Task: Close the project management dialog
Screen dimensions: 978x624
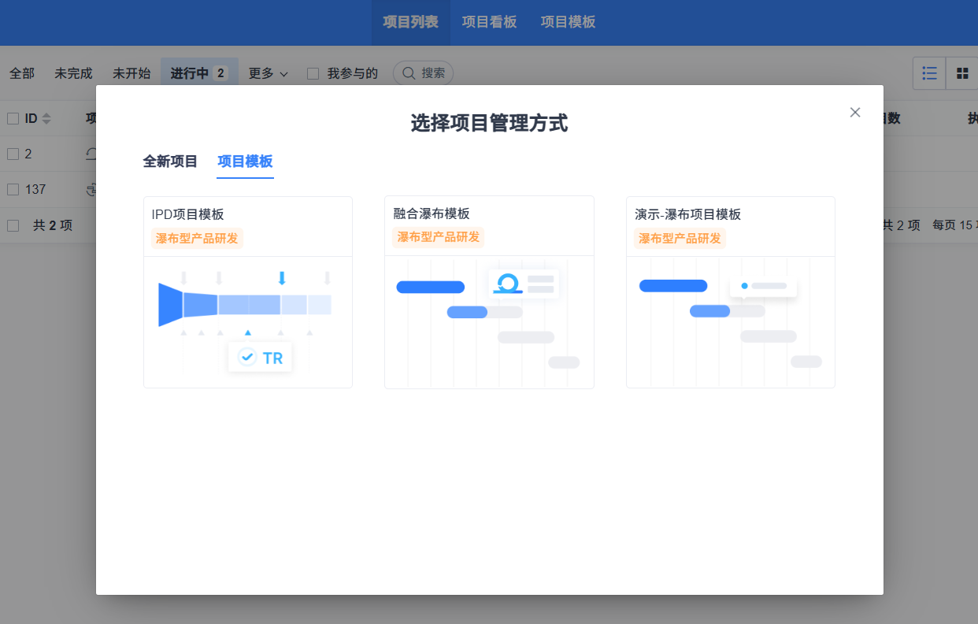Action: point(855,113)
